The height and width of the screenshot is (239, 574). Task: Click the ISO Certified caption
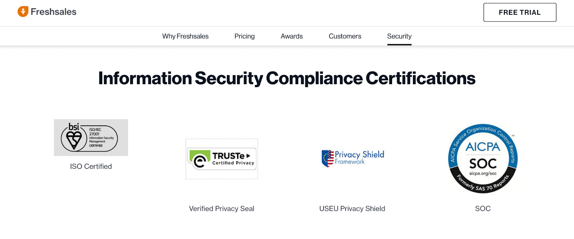(91, 166)
